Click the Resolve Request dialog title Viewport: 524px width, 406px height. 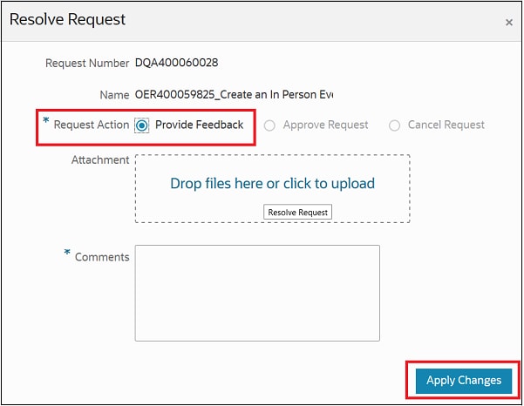[x=67, y=19]
